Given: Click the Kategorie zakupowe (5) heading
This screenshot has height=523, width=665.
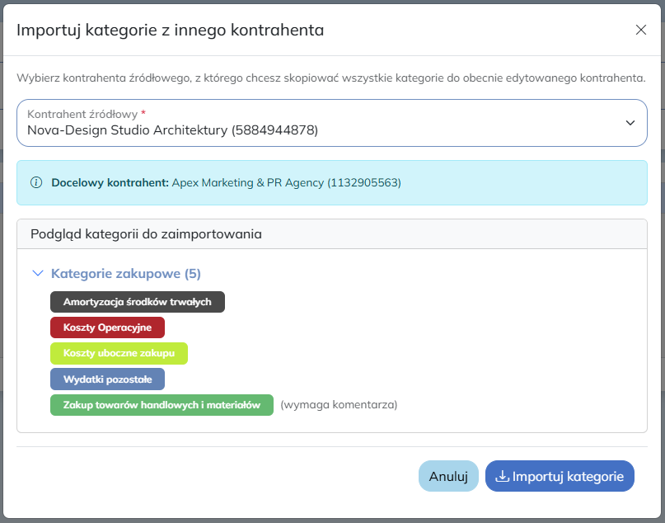Looking at the screenshot, I should [125, 273].
